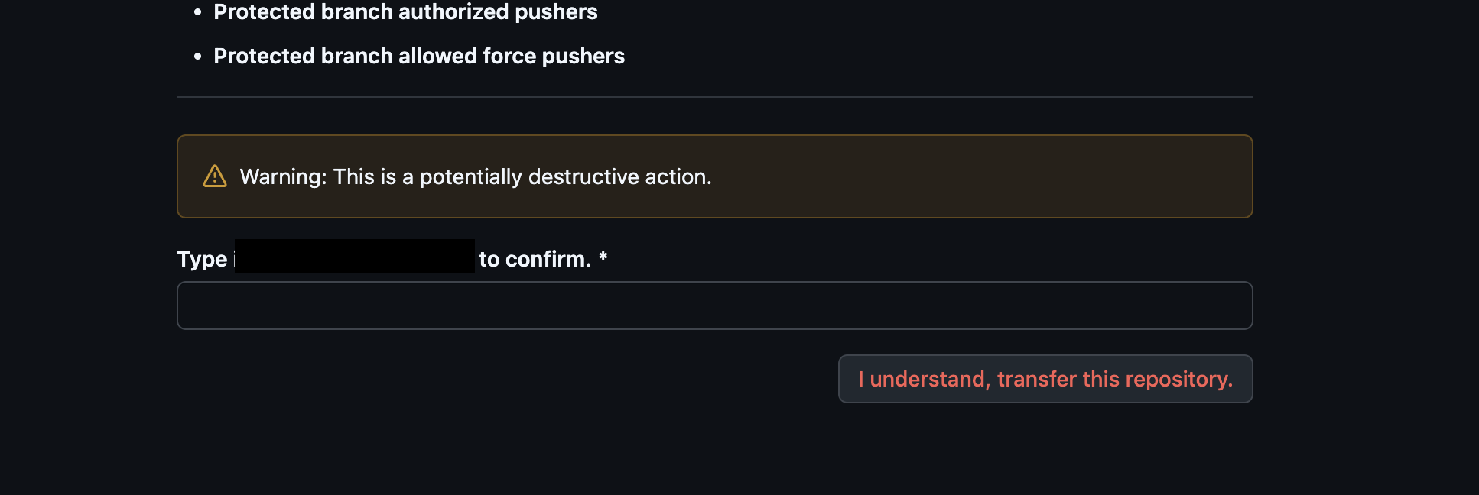Click the "to confirm." label text
The height and width of the screenshot is (495, 1479).
[x=535, y=260]
